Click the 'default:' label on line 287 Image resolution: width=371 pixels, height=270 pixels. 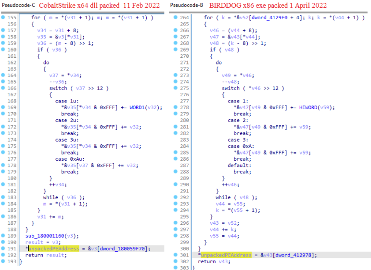click(239, 166)
